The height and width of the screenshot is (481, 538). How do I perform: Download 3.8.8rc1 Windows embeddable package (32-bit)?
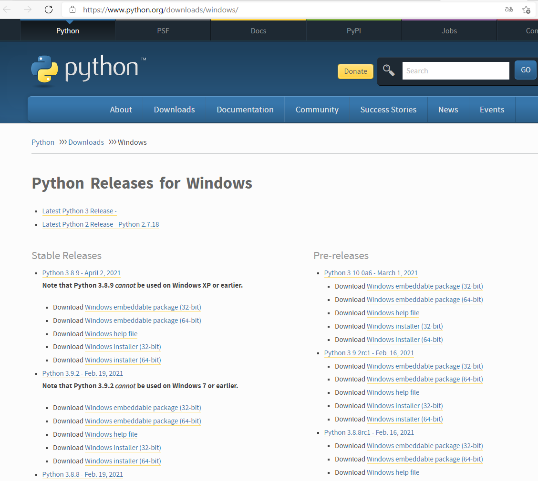point(425,446)
